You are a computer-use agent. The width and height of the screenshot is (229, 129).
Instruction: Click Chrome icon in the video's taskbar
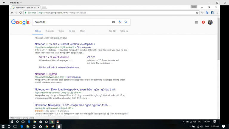(52, 122)
